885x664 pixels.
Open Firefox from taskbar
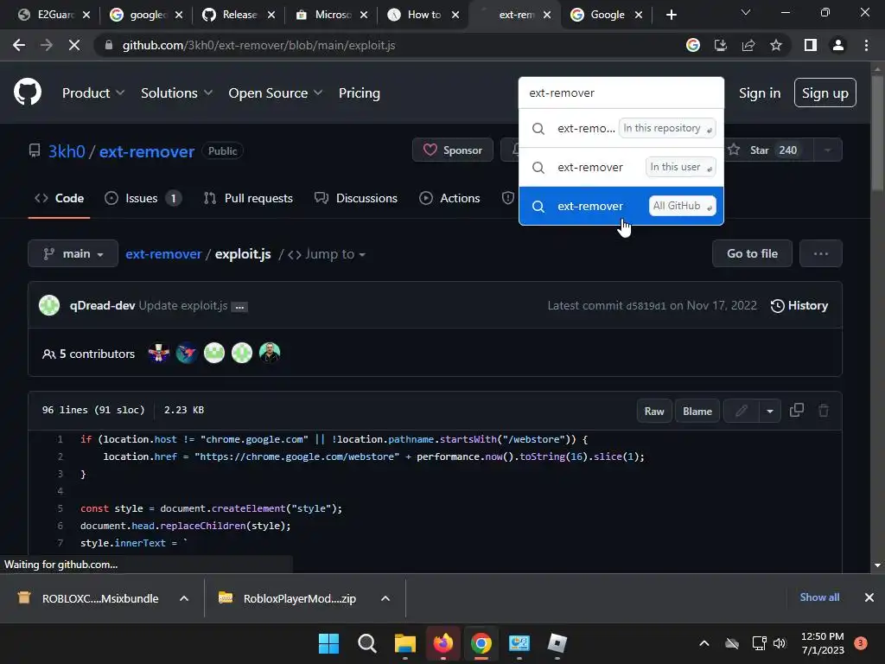tap(443, 643)
